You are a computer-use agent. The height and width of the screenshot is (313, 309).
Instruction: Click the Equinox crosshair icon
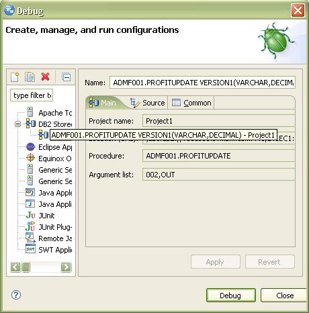coord(30,158)
